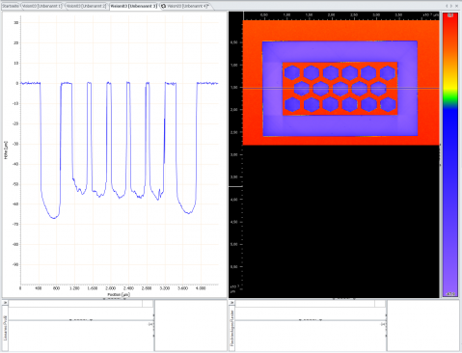Click the input field in the Lineares Profil panel
The width and height of the screenshot is (462, 353).
75,304
